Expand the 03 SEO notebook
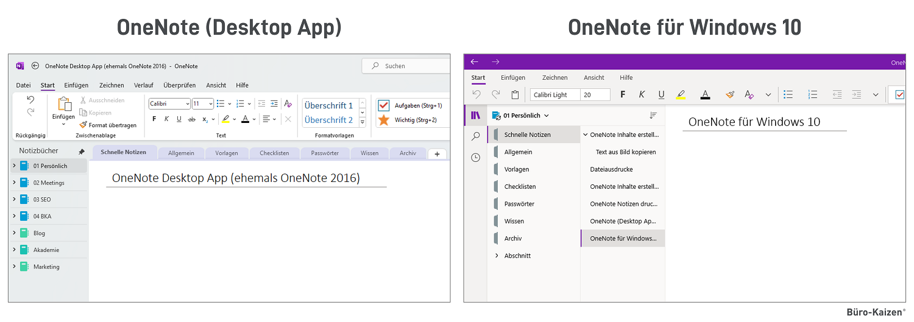 [x=15, y=199]
